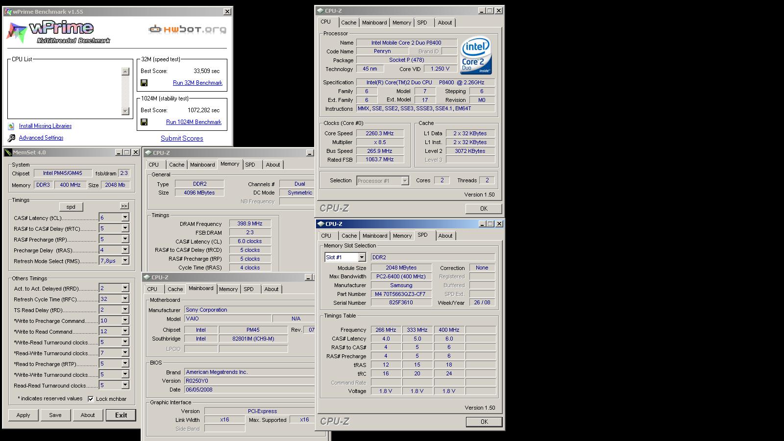Image resolution: width=784 pixels, height=441 pixels.
Task: Click the hwbot.org logo
Action: [x=188, y=29]
